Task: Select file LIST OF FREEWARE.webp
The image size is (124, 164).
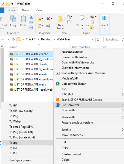Action: [30, 84]
